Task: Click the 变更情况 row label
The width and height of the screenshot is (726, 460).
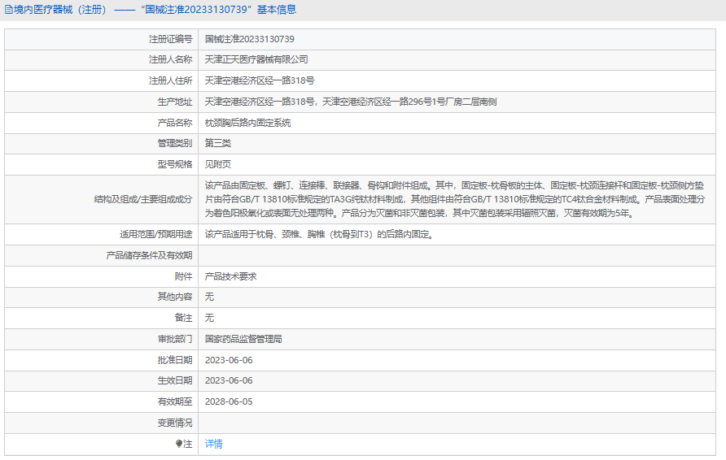Action: 174,423
